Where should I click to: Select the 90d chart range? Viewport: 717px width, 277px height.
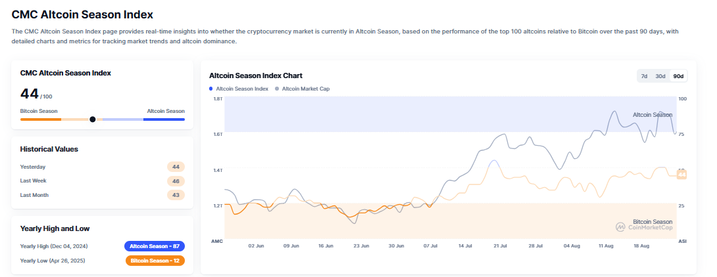click(x=678, y=76)
